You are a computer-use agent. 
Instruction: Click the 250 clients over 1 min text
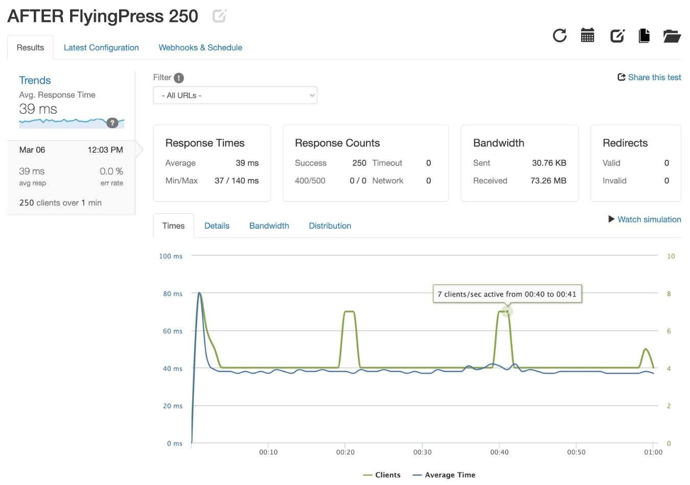[60, 203]
